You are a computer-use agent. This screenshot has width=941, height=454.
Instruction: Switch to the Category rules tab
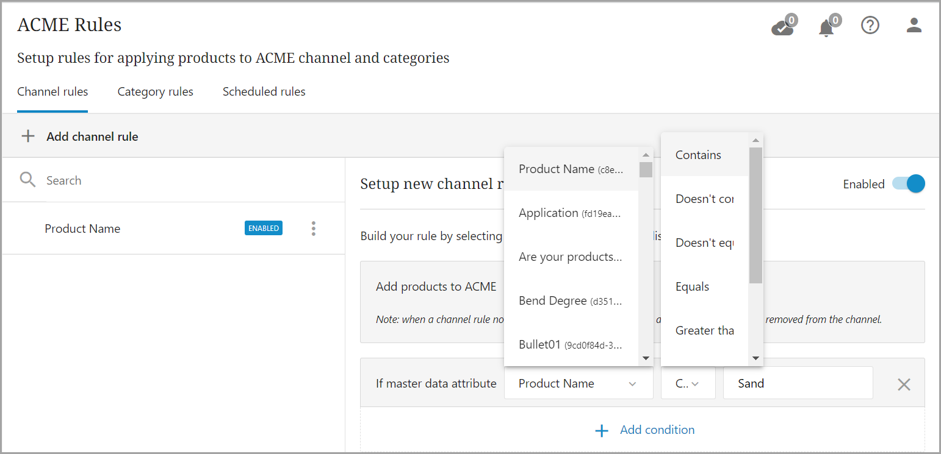[155, 92]
